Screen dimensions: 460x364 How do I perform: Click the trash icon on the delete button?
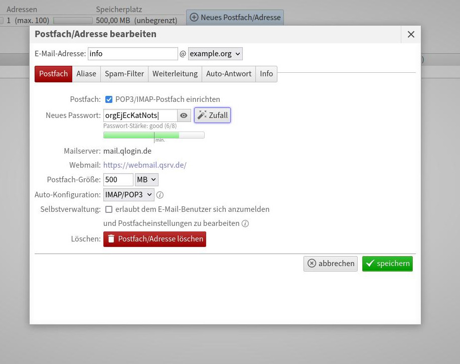point(111,239)
